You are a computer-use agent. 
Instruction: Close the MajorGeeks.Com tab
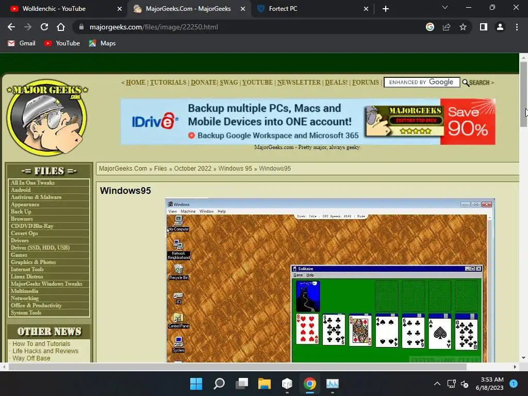tap(243, 9)
